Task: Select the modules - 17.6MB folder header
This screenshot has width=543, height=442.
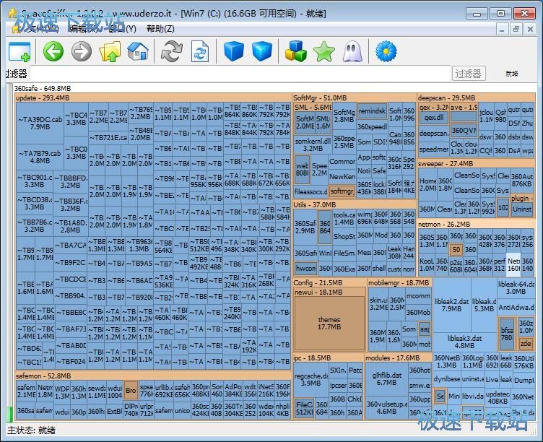Action: pyautogui.click(x=399, y=357)
